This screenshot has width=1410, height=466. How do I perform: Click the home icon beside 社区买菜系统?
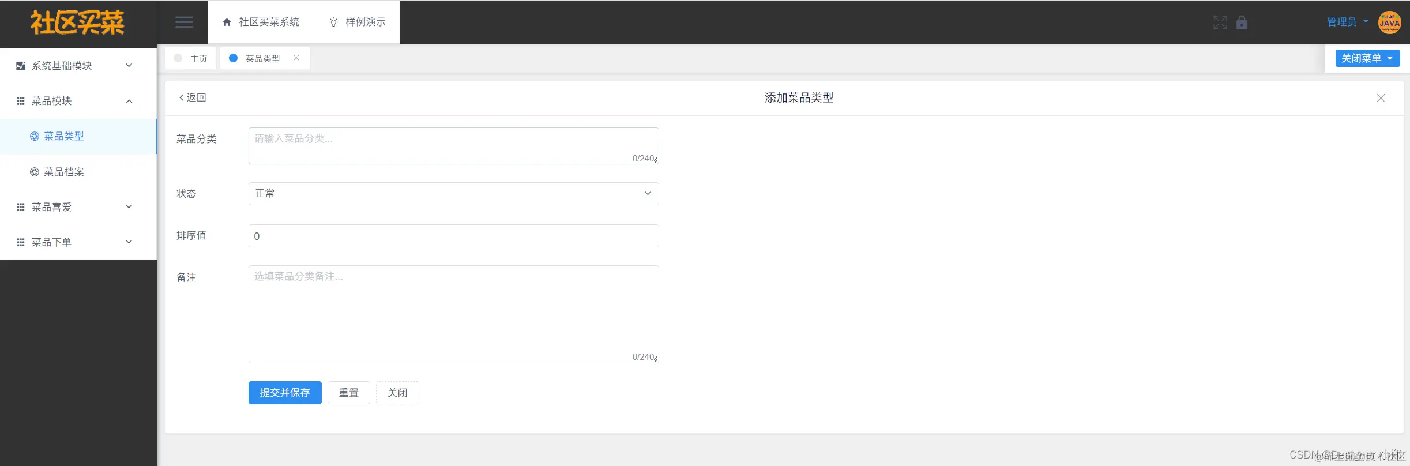click(227, 22)
